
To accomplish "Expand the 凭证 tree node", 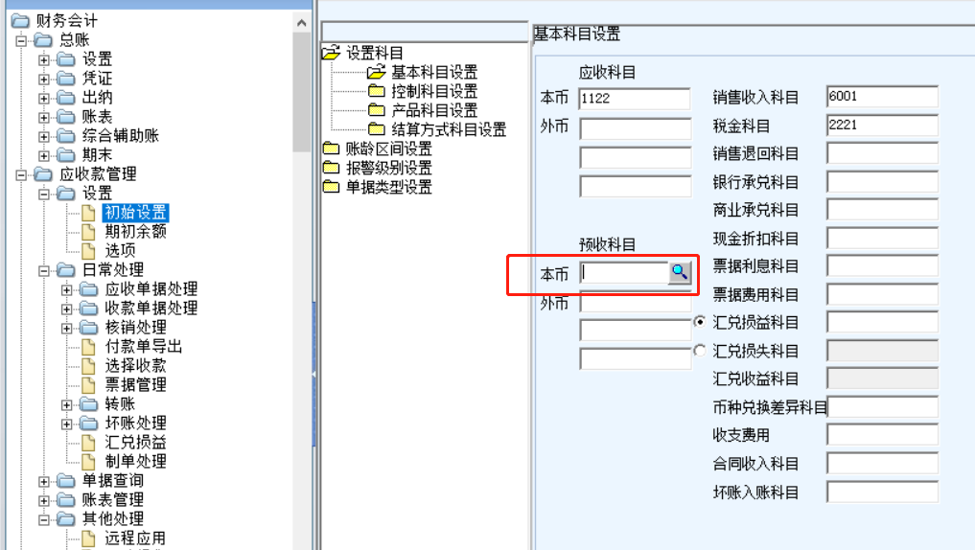I will pyautogui.click(x=43, y=79).
